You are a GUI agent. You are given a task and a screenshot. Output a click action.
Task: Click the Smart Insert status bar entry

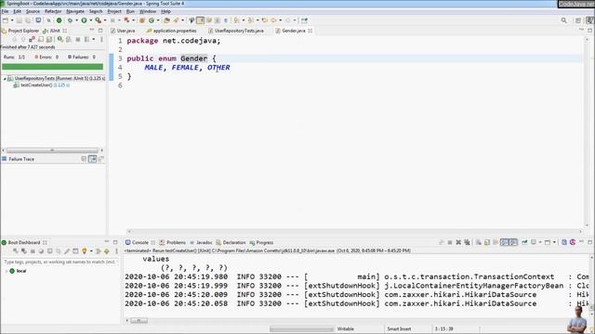point(399,328)
